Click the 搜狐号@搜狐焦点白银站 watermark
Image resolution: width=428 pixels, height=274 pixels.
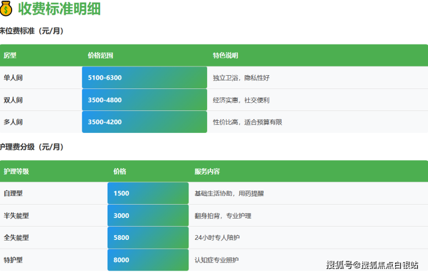(x=372, y=265)
